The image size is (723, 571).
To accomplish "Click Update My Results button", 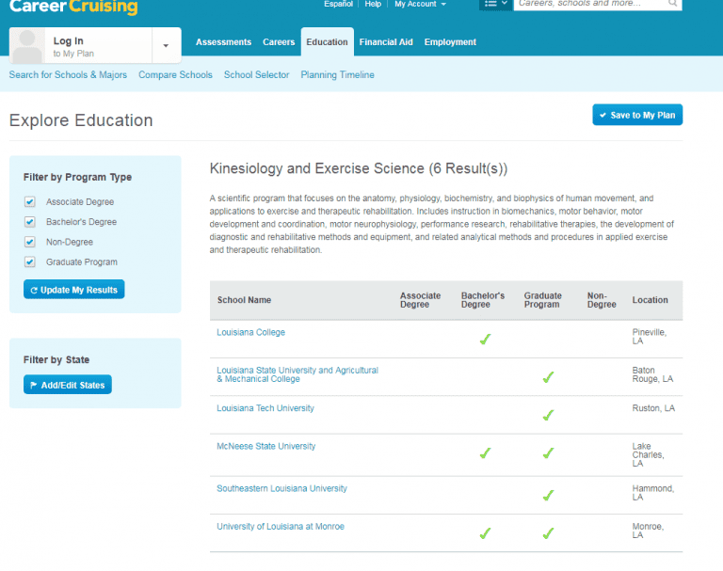I will [x=73, y=290].
